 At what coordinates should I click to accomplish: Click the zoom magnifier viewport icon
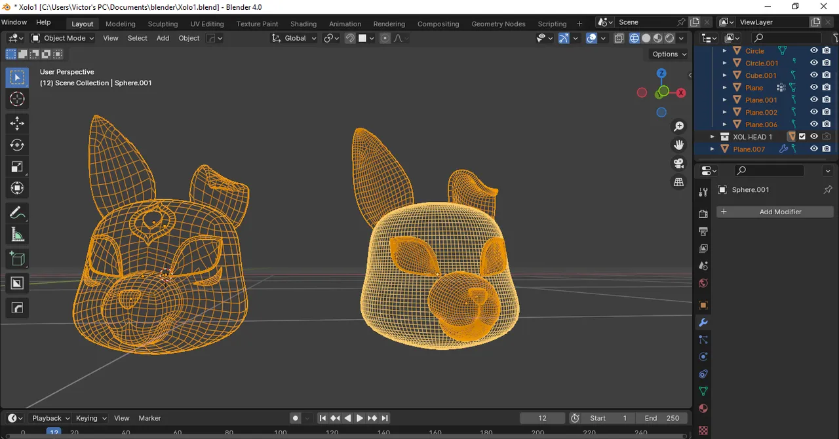click(x=679, y=126)
